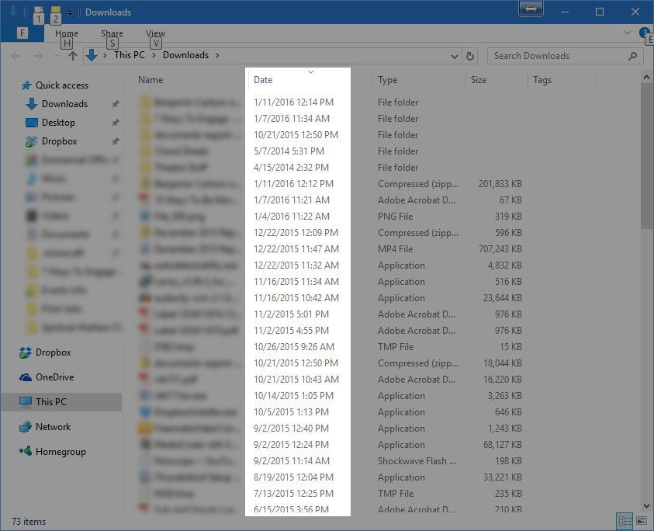Viewport: 654px width, 531px height.
Task: Click the Back navigation arrow
Action: 16,56
